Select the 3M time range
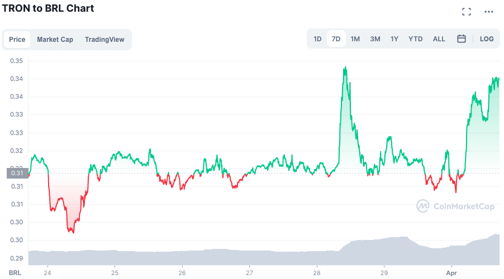Image resolution: width=504 pixels, height=279 pixels. [x=375, y=39]
